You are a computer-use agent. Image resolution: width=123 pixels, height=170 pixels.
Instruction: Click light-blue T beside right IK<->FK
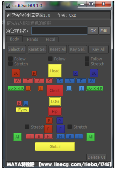pyautogui.click(x=81, y=88)
